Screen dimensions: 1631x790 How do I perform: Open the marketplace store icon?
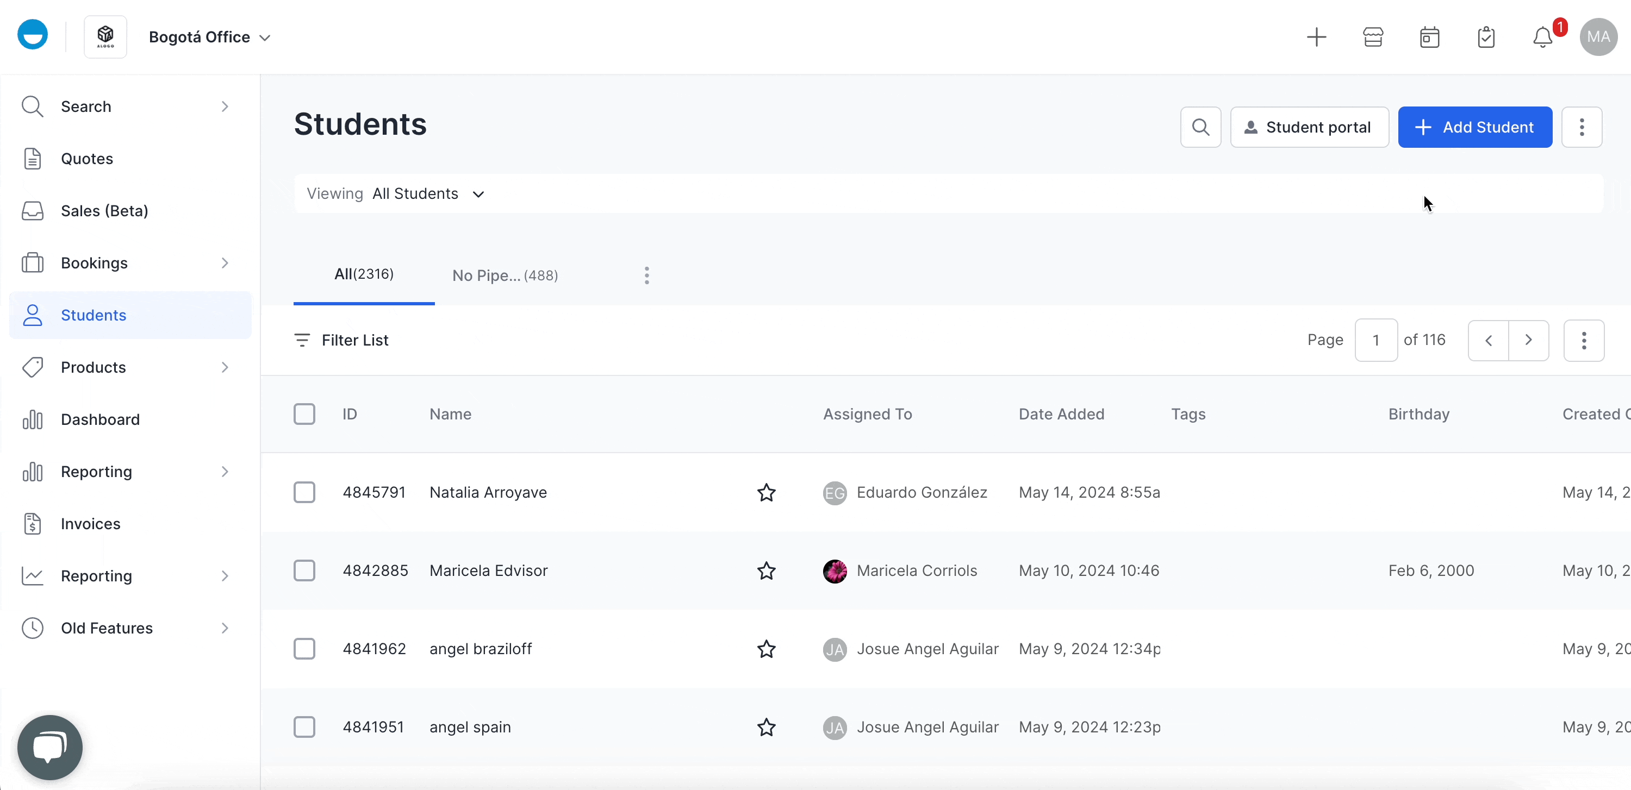coord(1373,37)
